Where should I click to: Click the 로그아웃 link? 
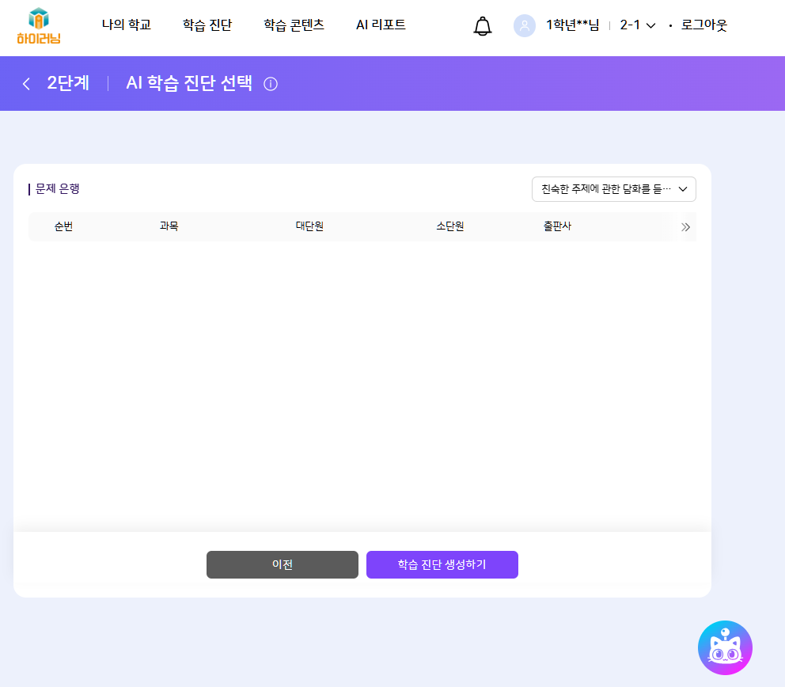coord(703,25)
